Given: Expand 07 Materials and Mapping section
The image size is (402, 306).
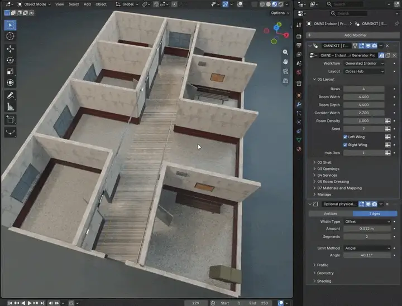Looking at the screenshot, I should [337, 188].
